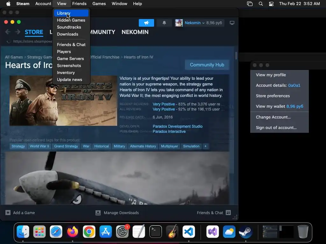Open Finder from the dock

pos(23,232)
